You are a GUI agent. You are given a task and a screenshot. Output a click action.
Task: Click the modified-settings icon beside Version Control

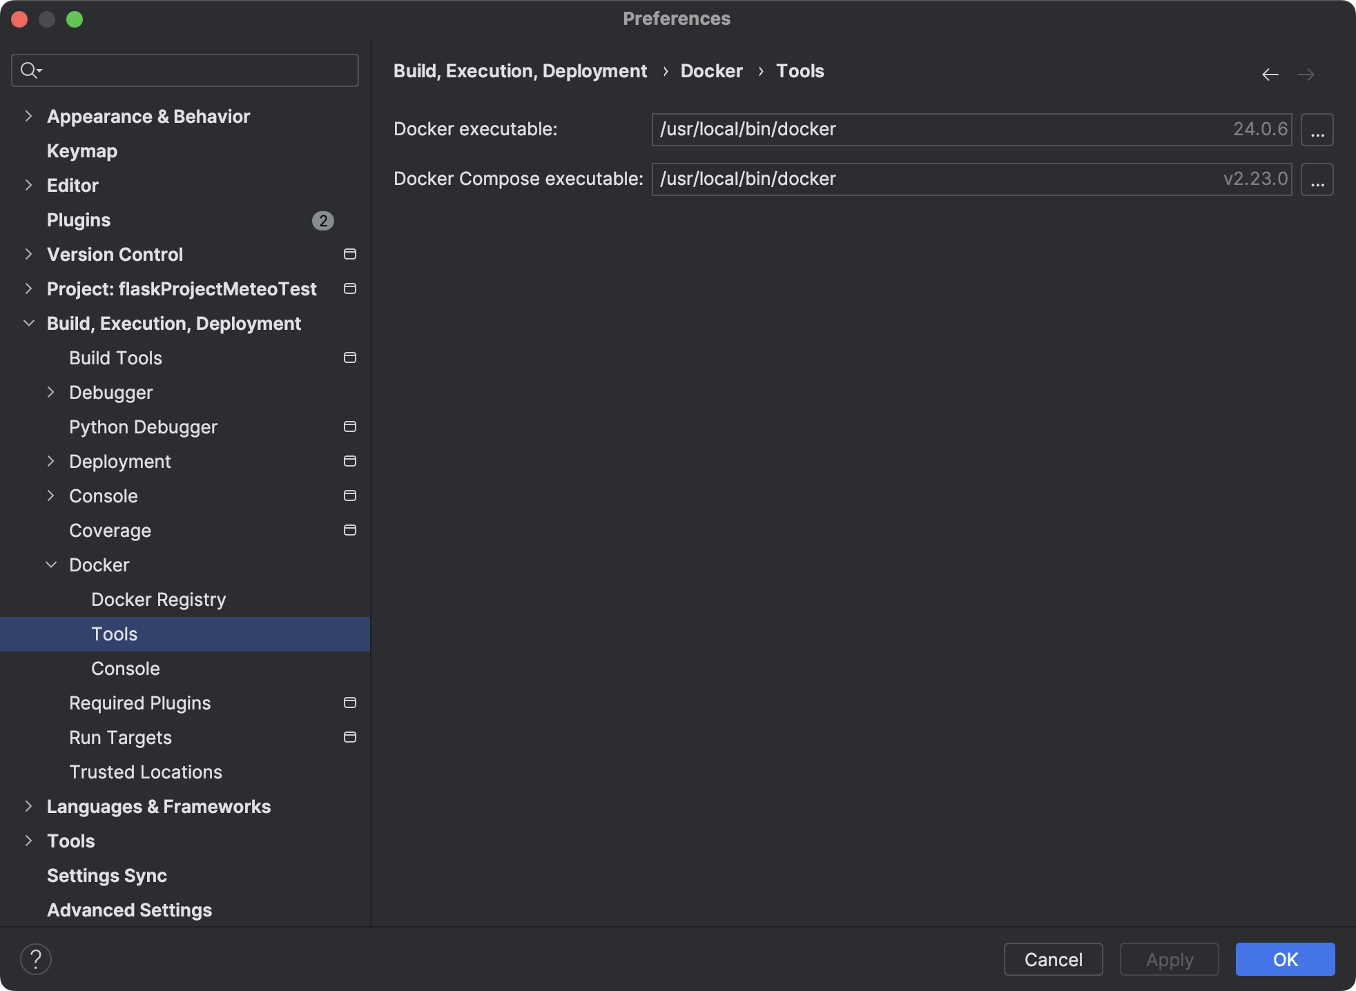pos(350,254)
